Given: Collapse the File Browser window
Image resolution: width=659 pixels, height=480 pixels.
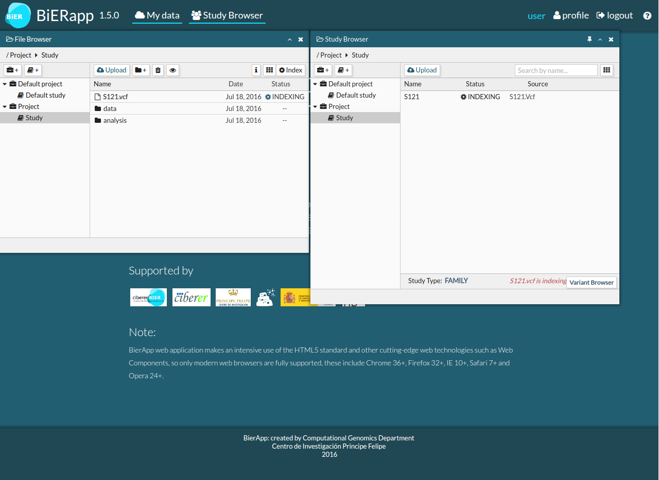Looking at the screenshot, I should pyautogui.click(x=289, y=40).
